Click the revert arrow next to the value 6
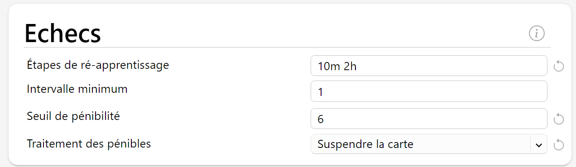The height and width of the screenshot is (167, 576). [559, 119]
